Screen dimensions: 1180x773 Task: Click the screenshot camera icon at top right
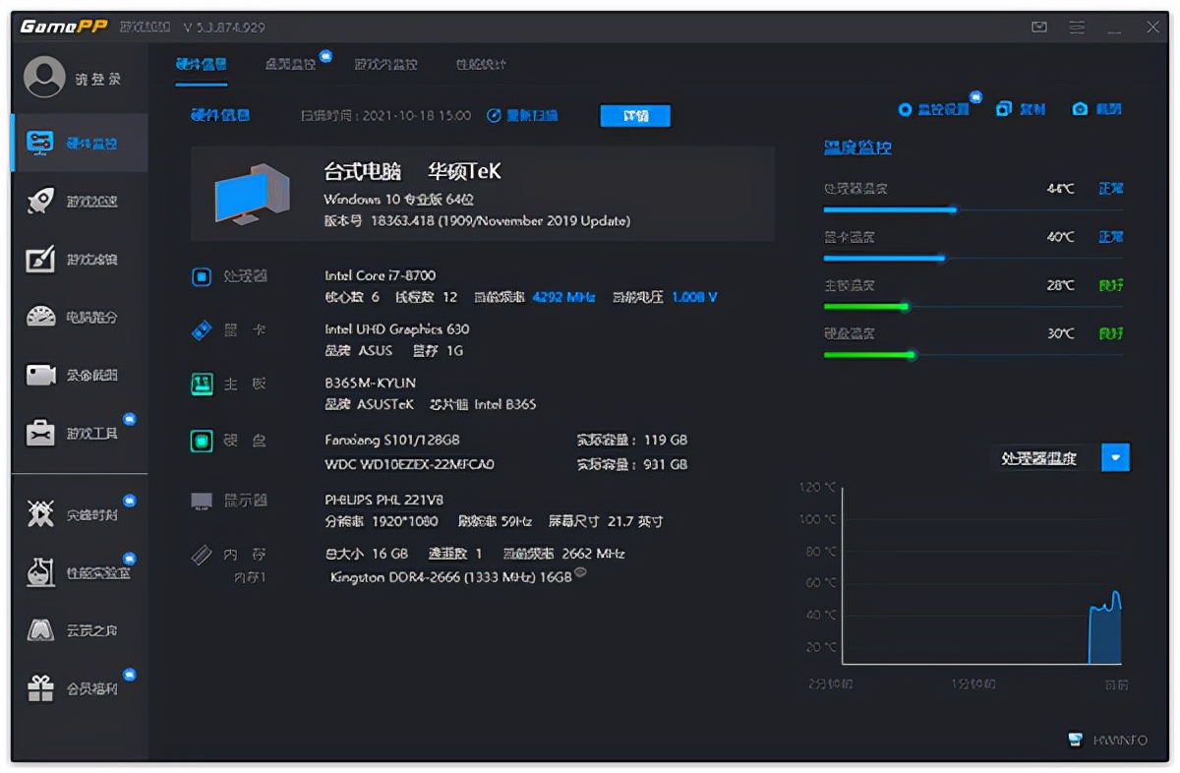tap(1082, 108)
